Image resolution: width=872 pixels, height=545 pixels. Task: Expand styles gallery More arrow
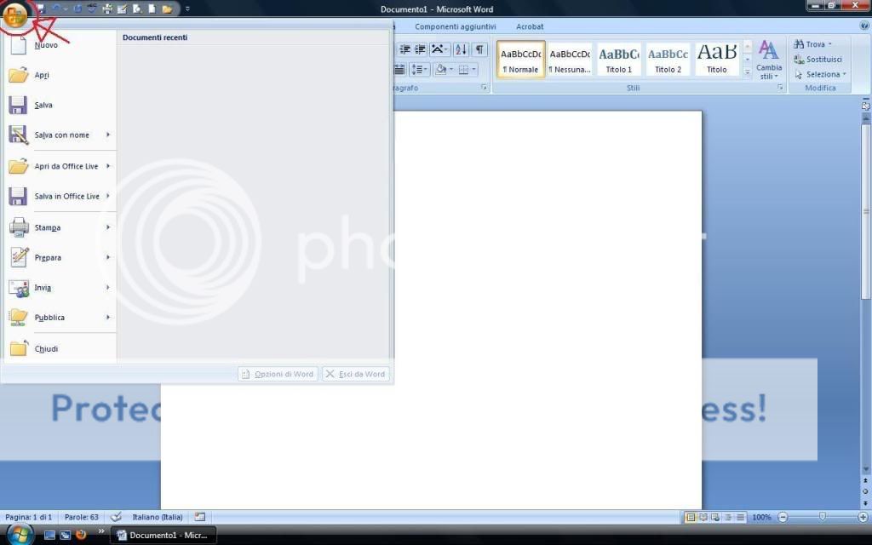pyautogui.click(x=748, y=72)
